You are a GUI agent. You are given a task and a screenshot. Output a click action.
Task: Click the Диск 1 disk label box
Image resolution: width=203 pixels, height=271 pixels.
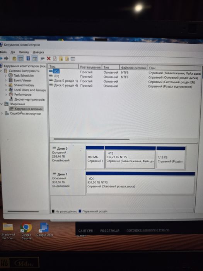click(68, 182)
